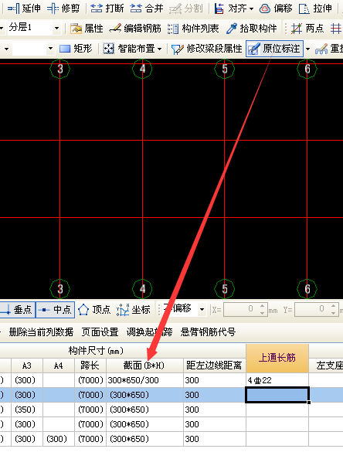Open 页面设置 (Page Setup)
This screenshot has height=459, width=343.
click(x=100, y=331)
